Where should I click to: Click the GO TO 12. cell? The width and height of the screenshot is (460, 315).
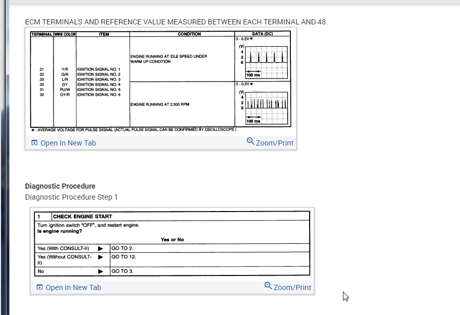210,259
